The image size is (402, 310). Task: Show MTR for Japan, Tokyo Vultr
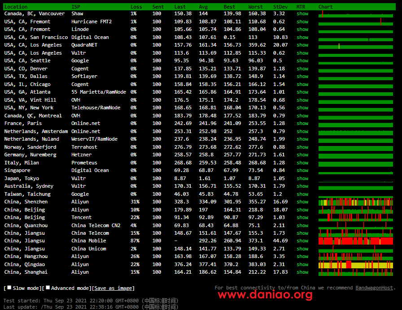click(302, 178)
